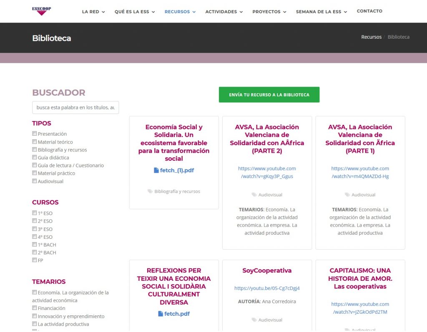Screen dimensions: 427x332
Task: Click tag icon on AVSA PARTE 2 card
Action: pyautogui.click(x=254, y=195)
